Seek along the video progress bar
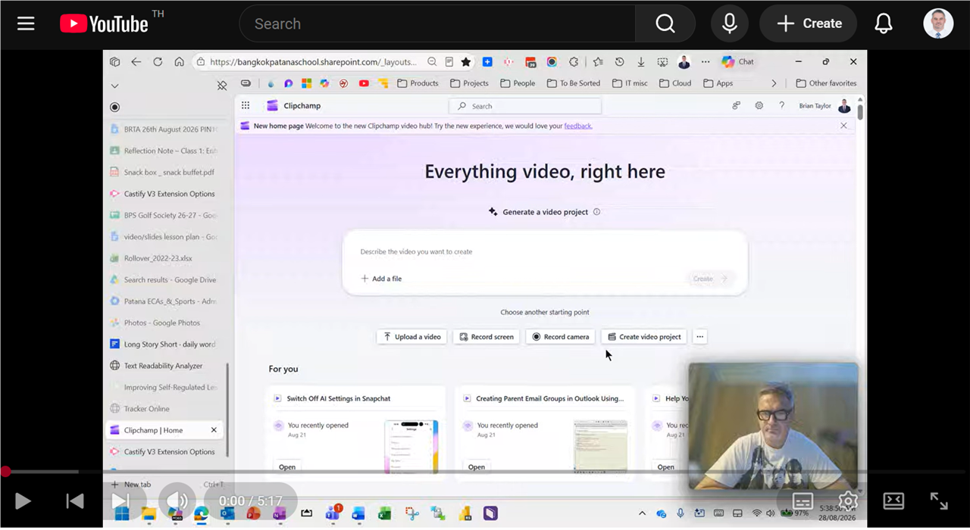The height and width of the screenshot is (530, 970). (x=485, y=472)
